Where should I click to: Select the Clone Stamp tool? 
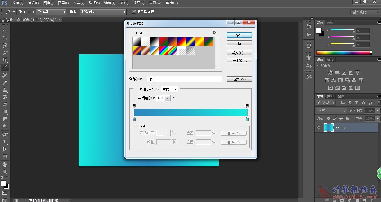point(5,90)
